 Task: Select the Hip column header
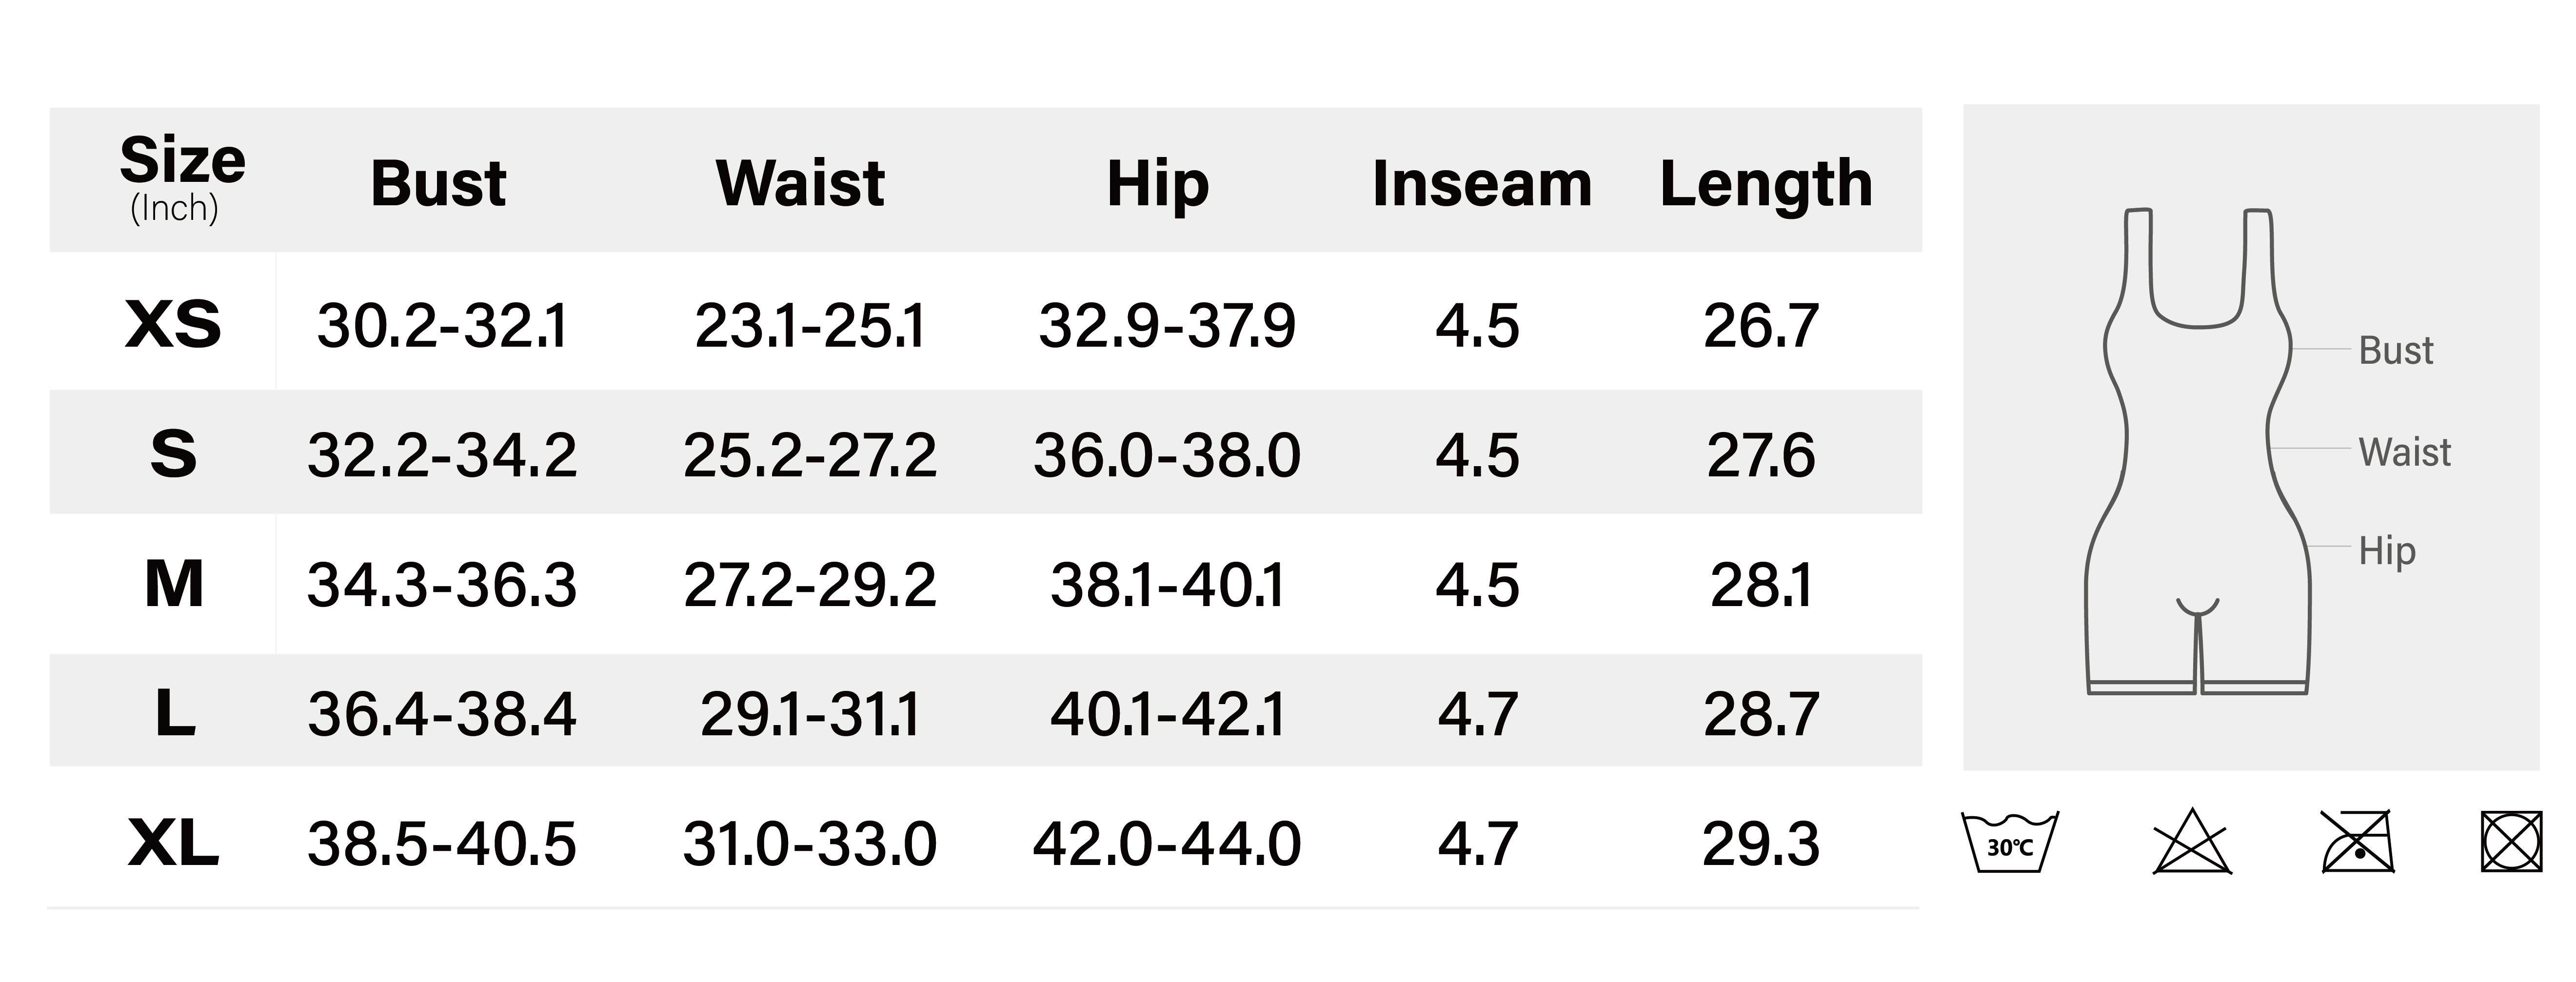[x=1158, y=184]
